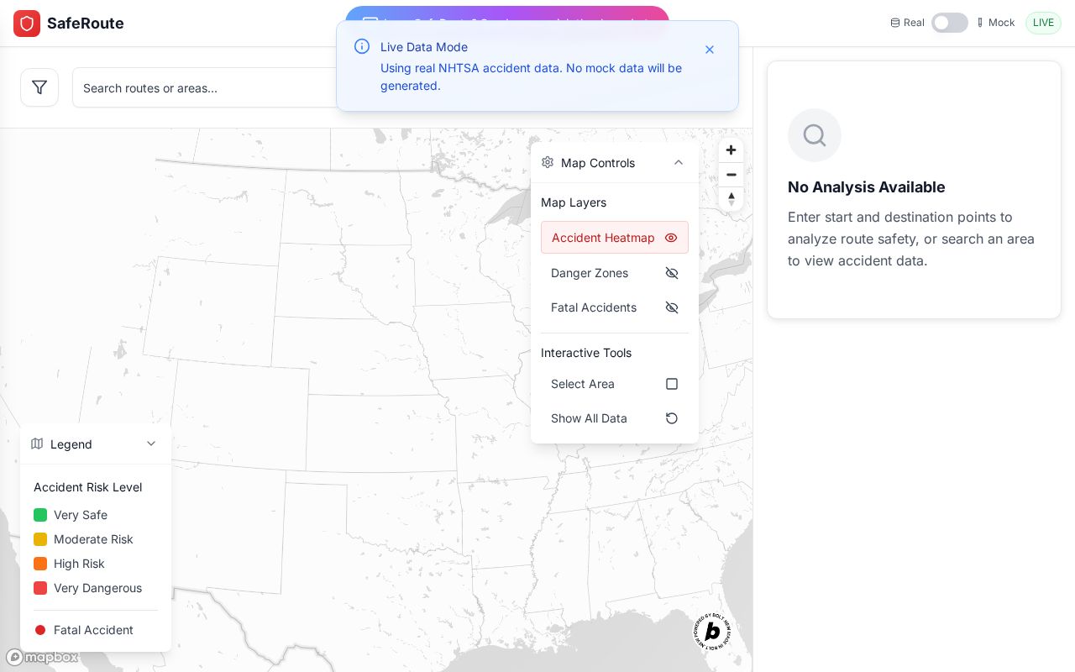Image resolution: width=1075 pixels, height=672 pixels.
Task: Zoom out the map with minus button
Action: coord(732,175)
